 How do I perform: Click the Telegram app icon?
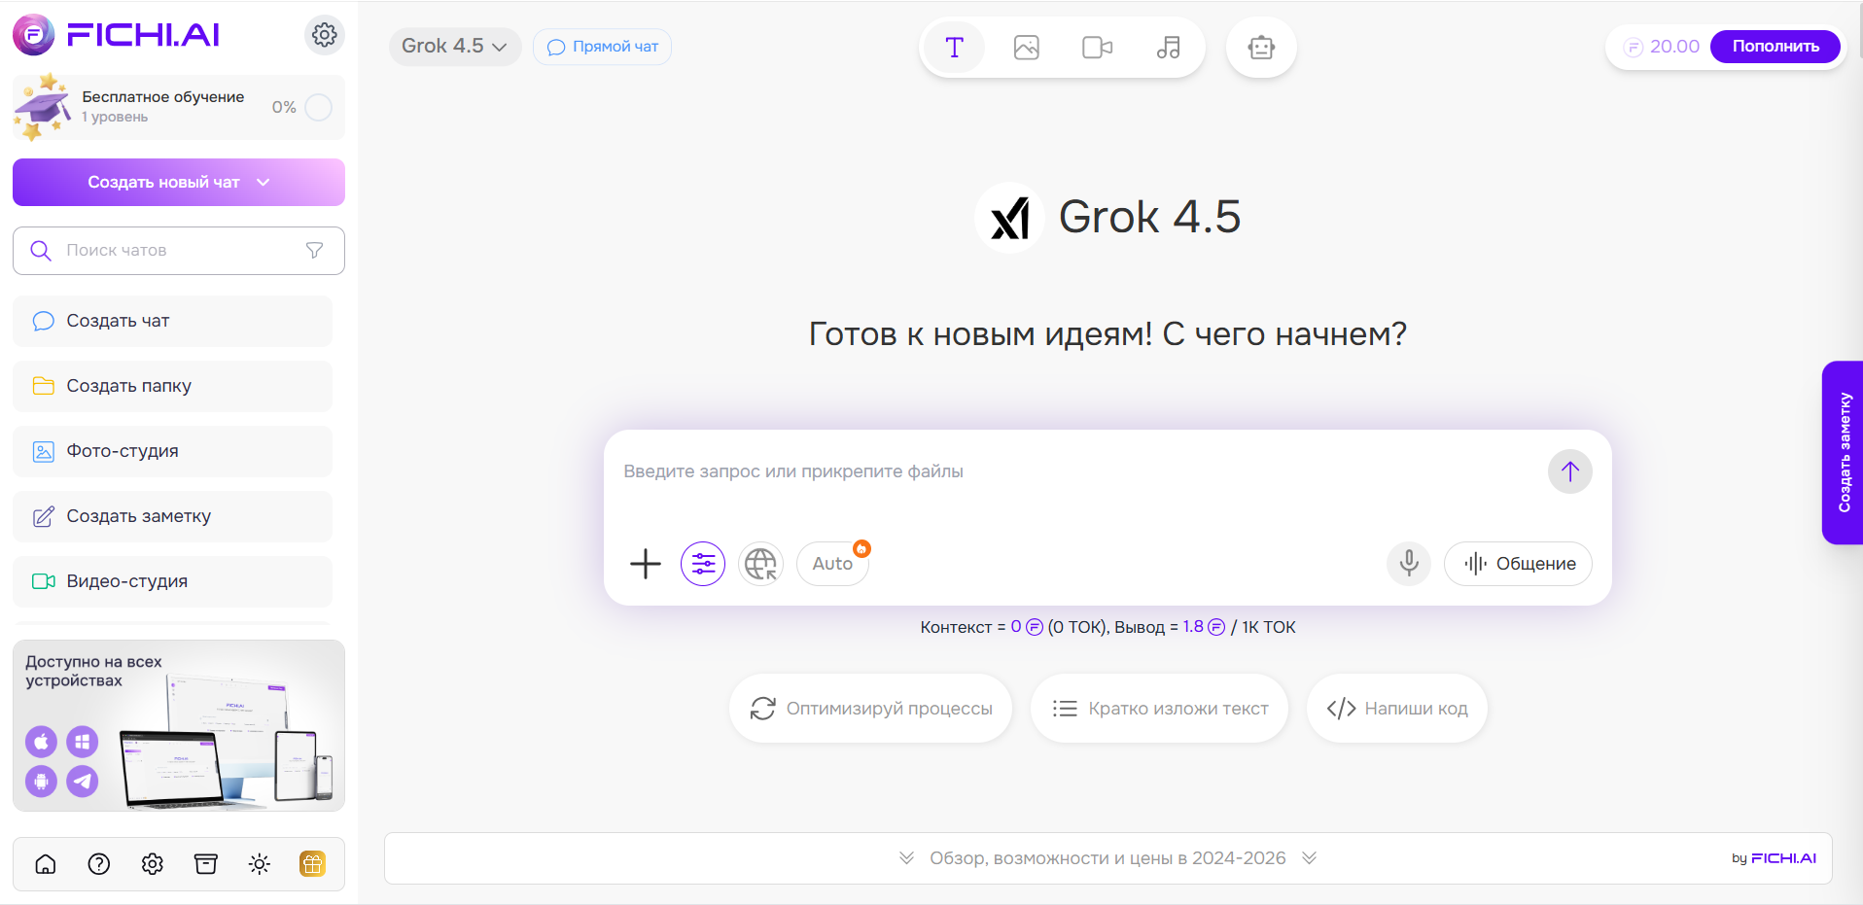pos(83,781)
